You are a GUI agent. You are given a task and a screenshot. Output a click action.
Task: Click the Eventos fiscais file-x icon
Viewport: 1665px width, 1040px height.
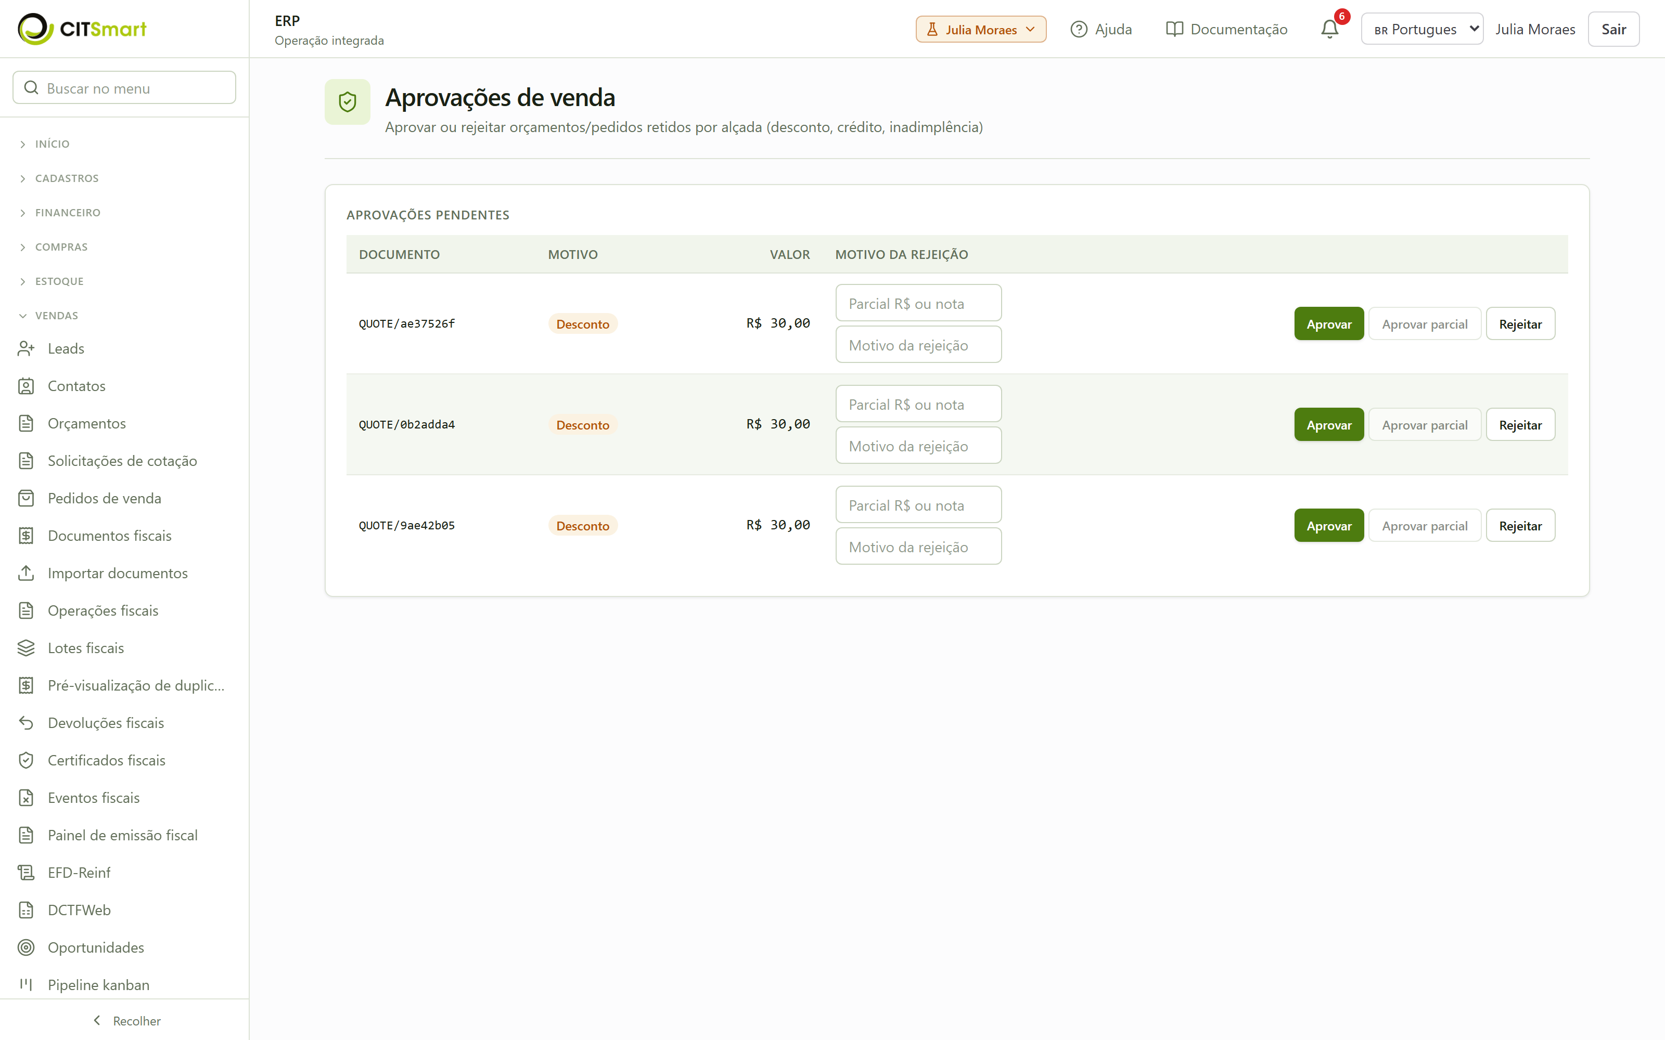(x=26, y=798)
